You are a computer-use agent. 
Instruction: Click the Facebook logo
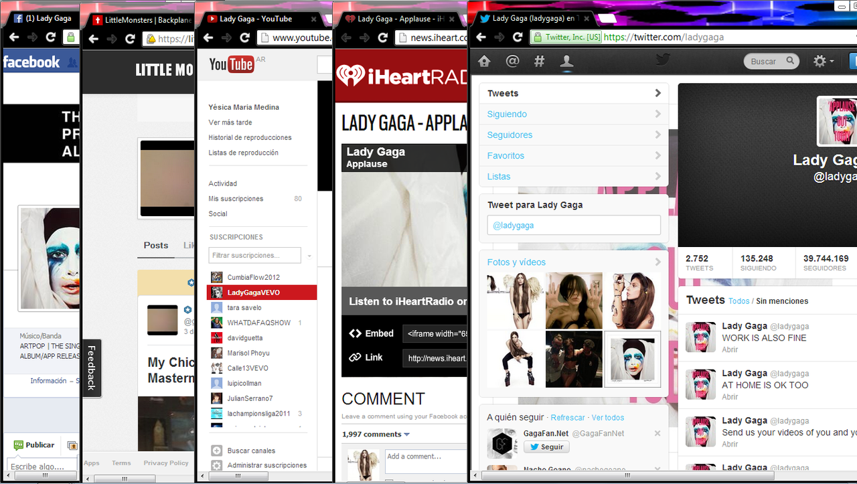pos(31,62)
